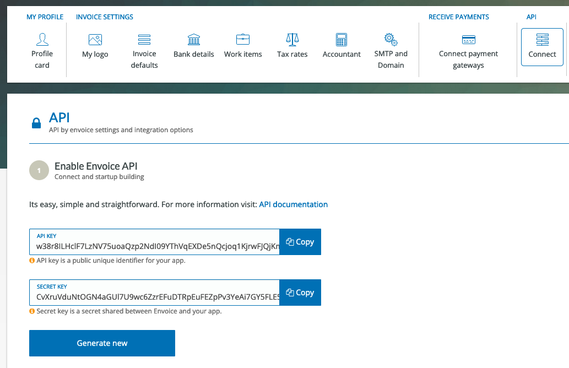569x368 pixels.
Task: Select SMTP and Domain gears icon
Action: pos(391,39)
